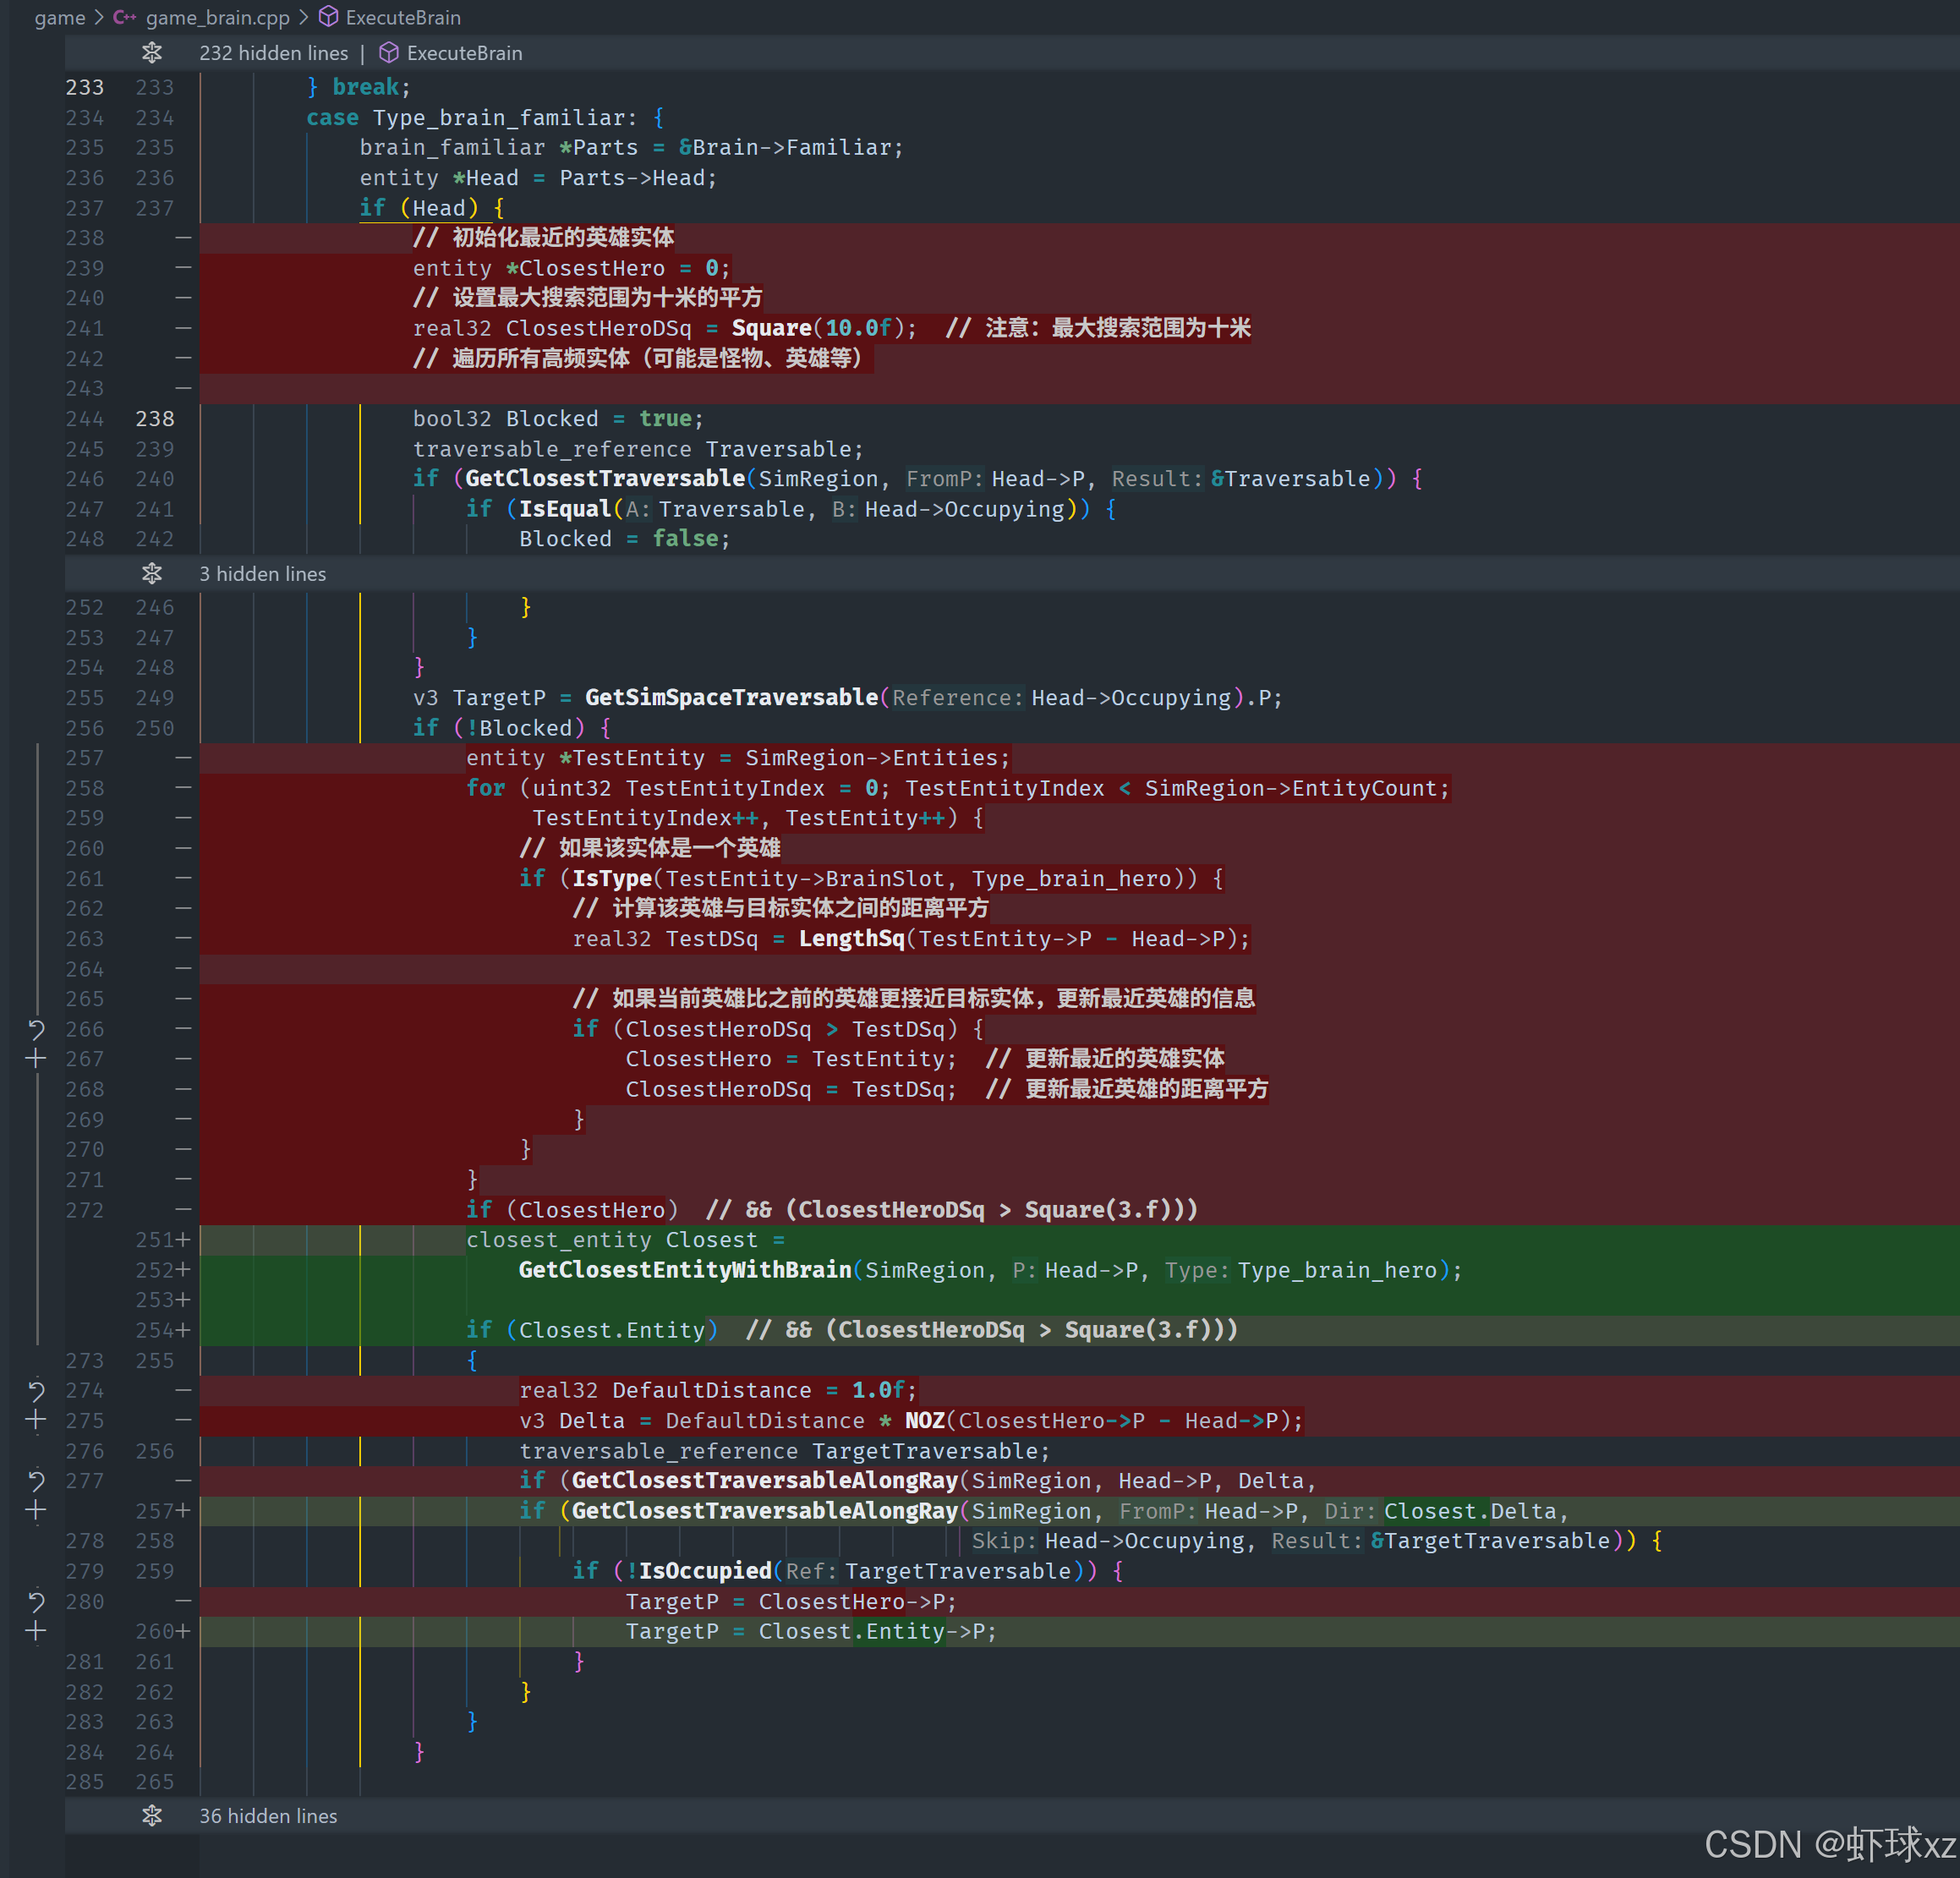Jump to ExecuteBrain in hidden lines header
This screenshot has width=1960, height=1878.
463,53
